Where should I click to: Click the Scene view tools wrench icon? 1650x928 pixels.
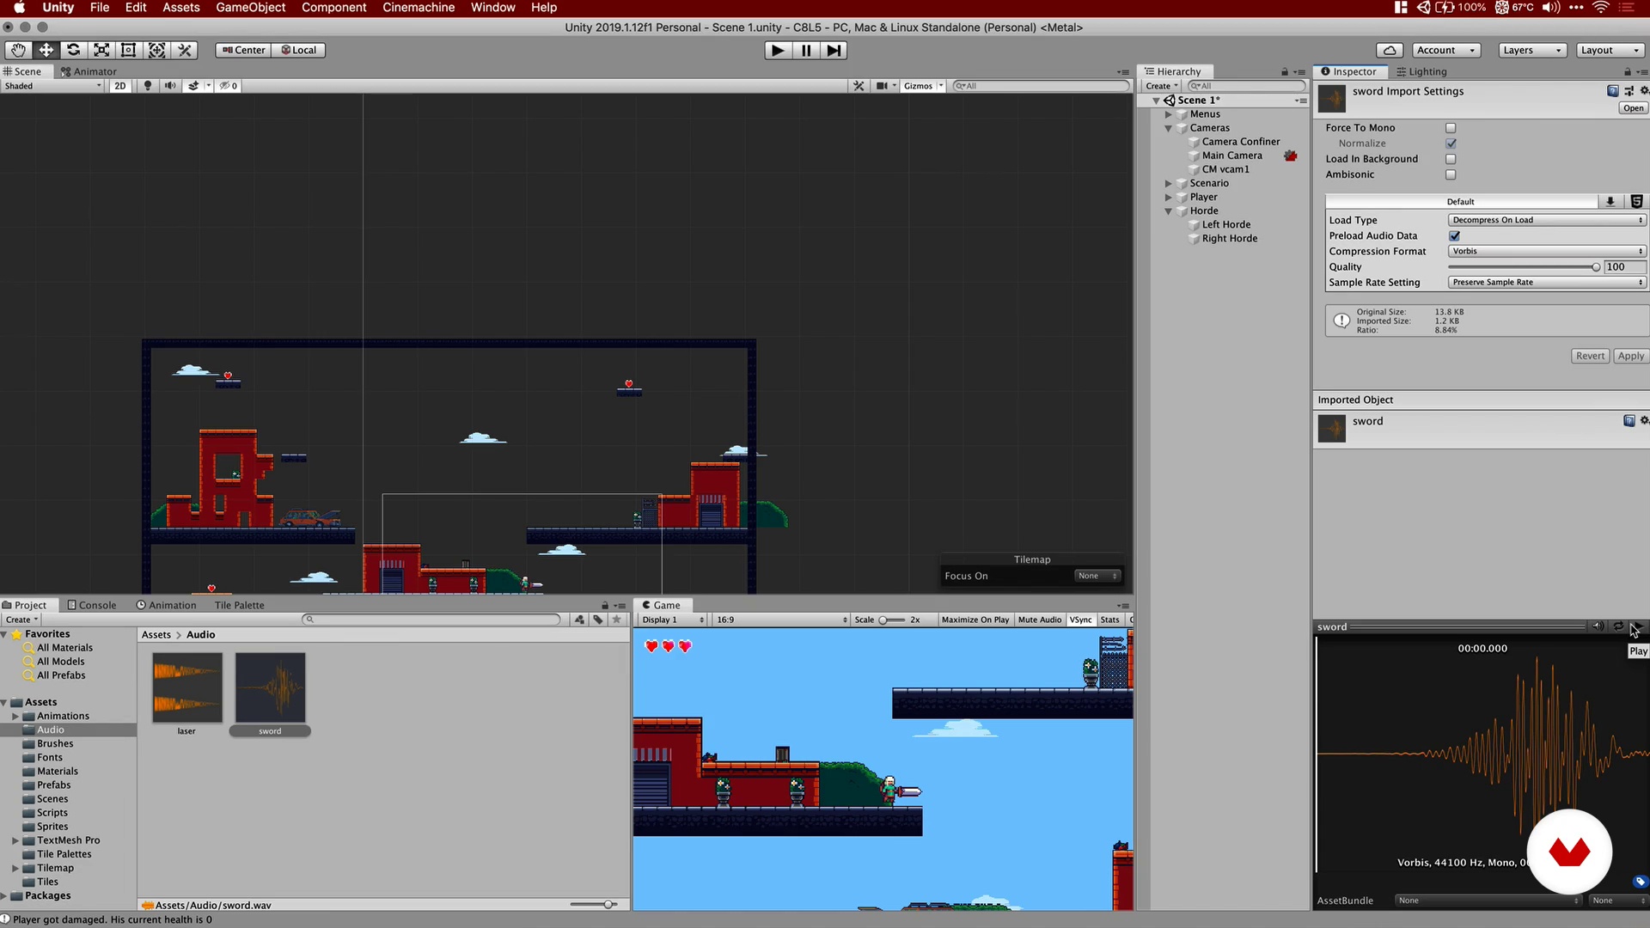tap(859, 86)
